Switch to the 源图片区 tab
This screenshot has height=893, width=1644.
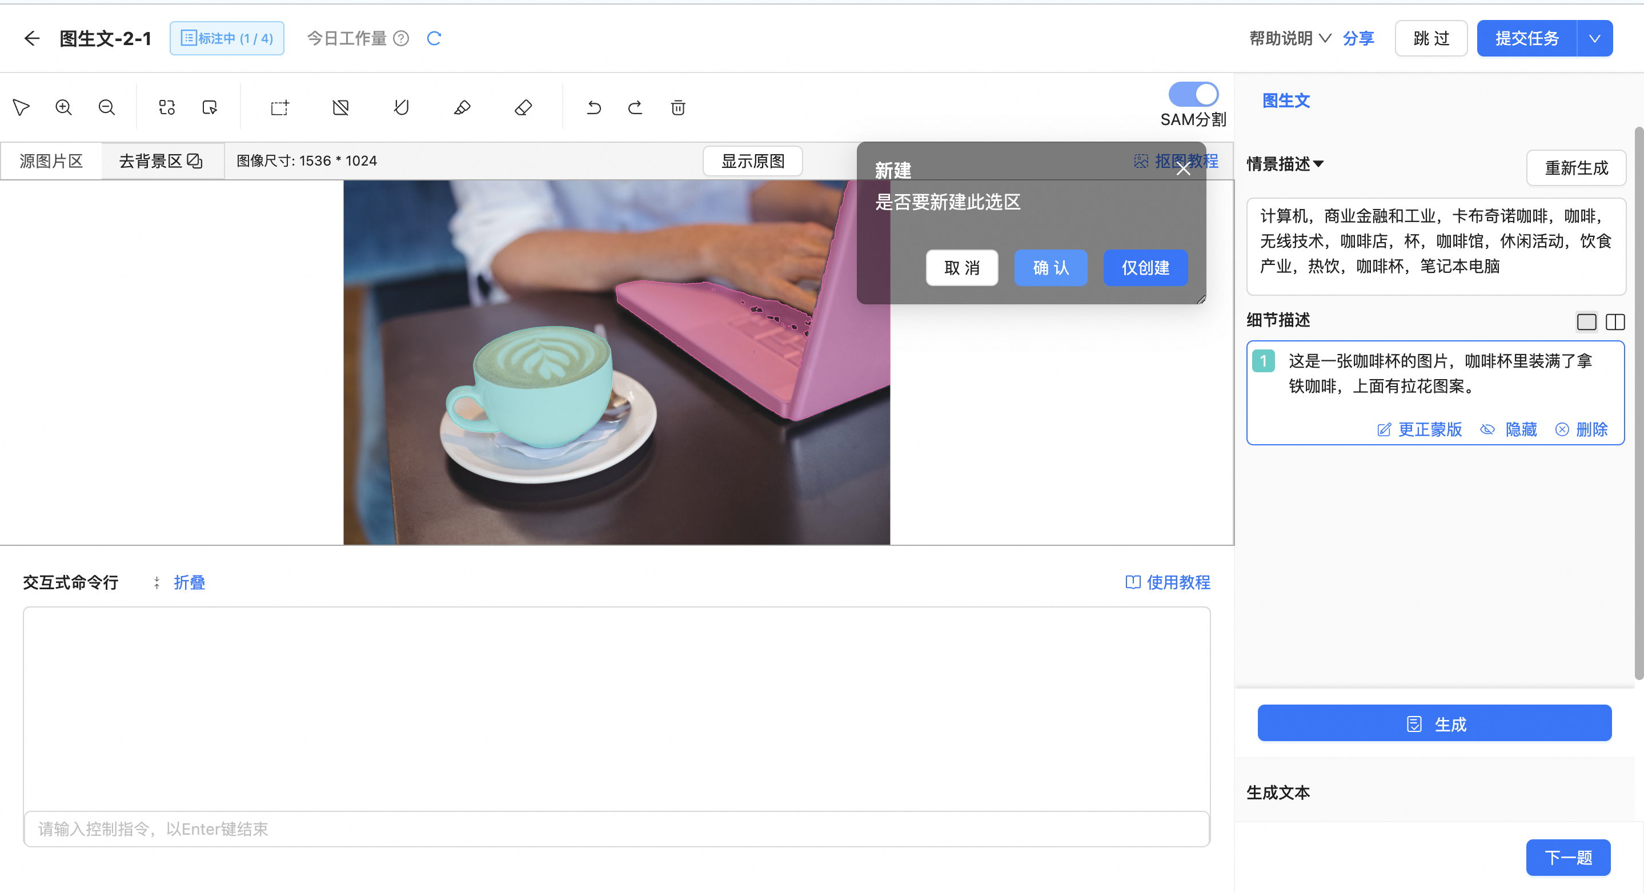(x=51, y=161)
